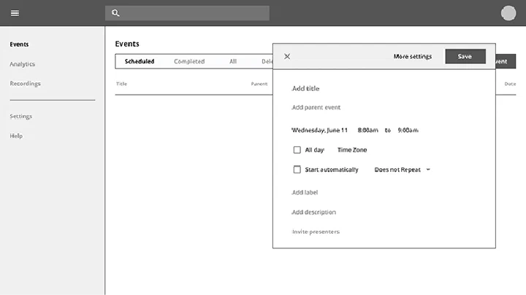The width and height of the screenshot is (526, 295).
Task: Click the search magnifier icon
Action: pos(115,13)
